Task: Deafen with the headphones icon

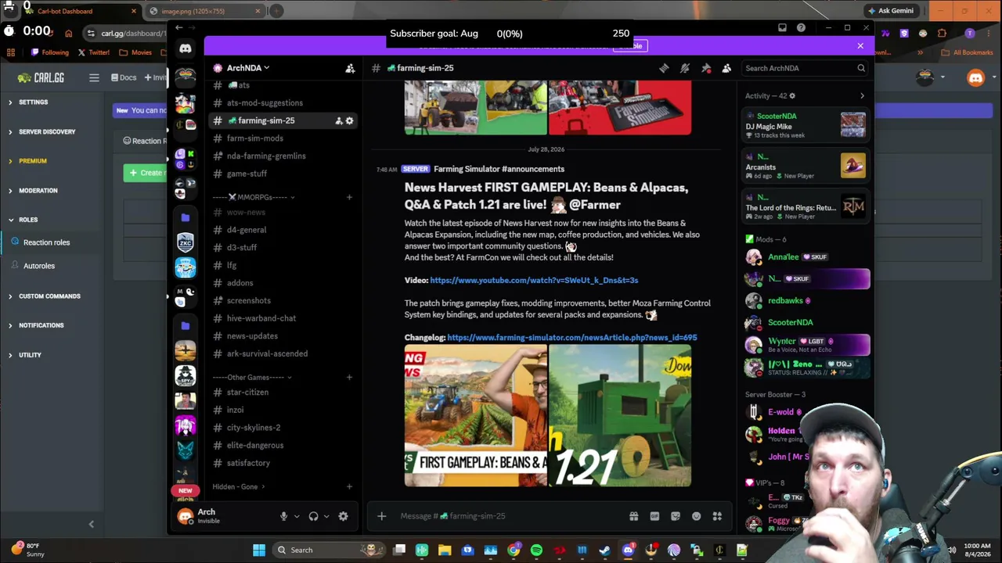Action: point(313,516)
